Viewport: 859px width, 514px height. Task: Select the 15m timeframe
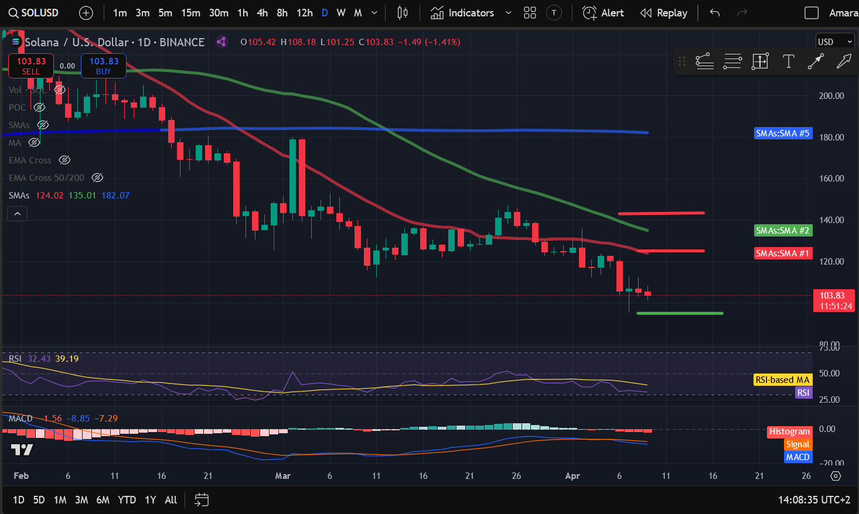pyautogui.click(x=190, y=13)
